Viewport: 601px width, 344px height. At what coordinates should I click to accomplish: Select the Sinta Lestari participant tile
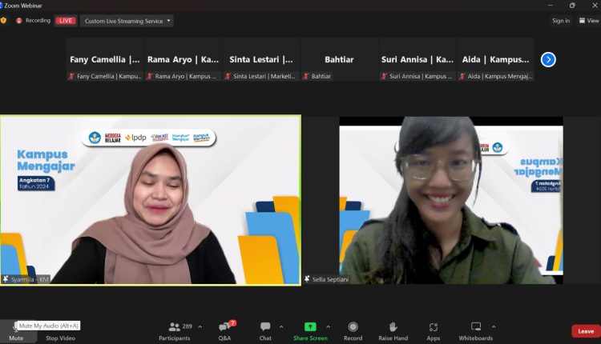261,59
